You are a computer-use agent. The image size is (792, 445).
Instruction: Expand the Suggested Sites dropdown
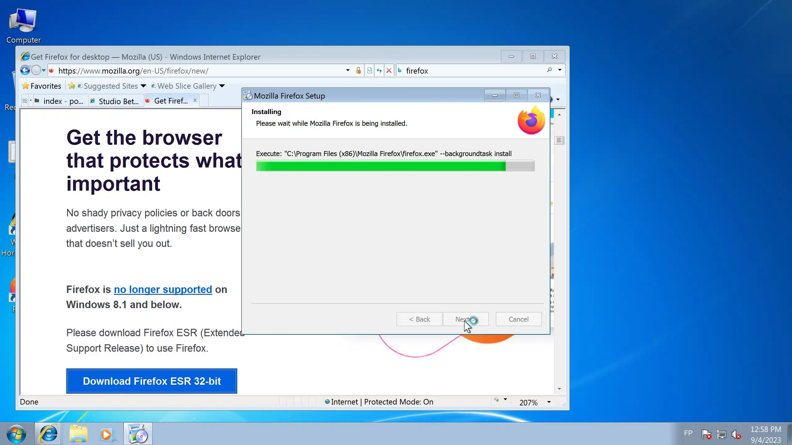(x=143, y=86)
